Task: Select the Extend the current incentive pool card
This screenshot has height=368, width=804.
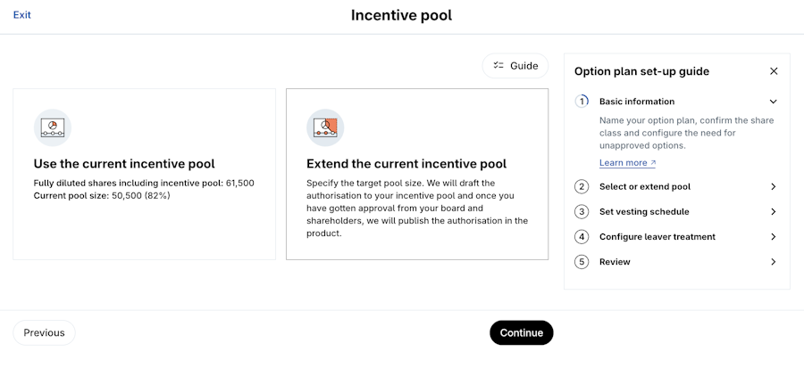Action: (417, 174)
